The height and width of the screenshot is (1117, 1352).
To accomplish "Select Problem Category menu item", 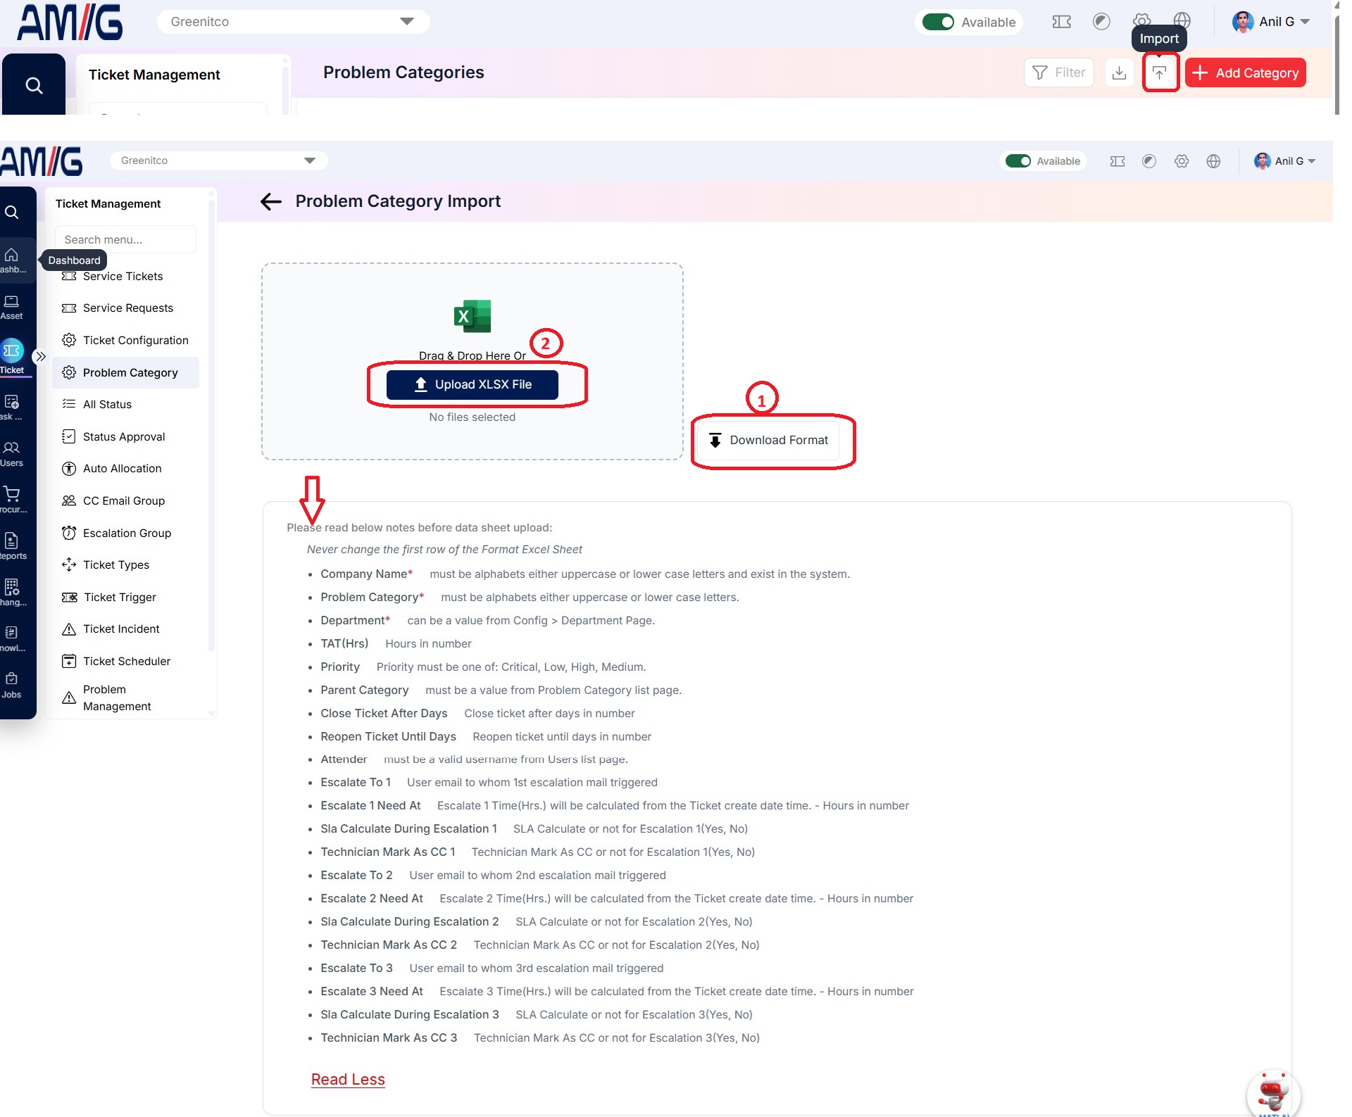I will (126, 372).
